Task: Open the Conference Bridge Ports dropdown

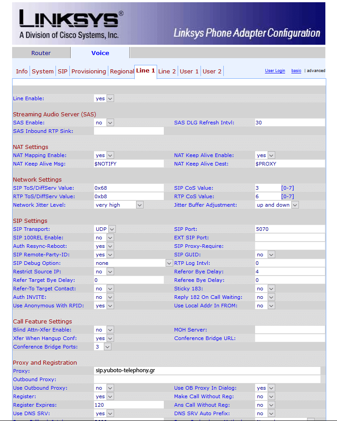Action: click(x=102, y=347)
